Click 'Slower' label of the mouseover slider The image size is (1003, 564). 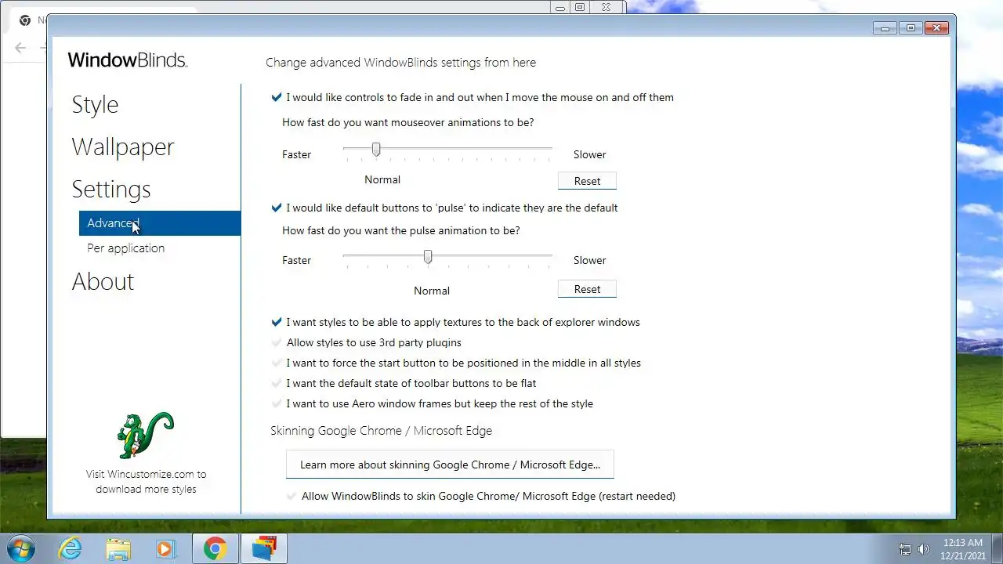[x=589, y=154]
